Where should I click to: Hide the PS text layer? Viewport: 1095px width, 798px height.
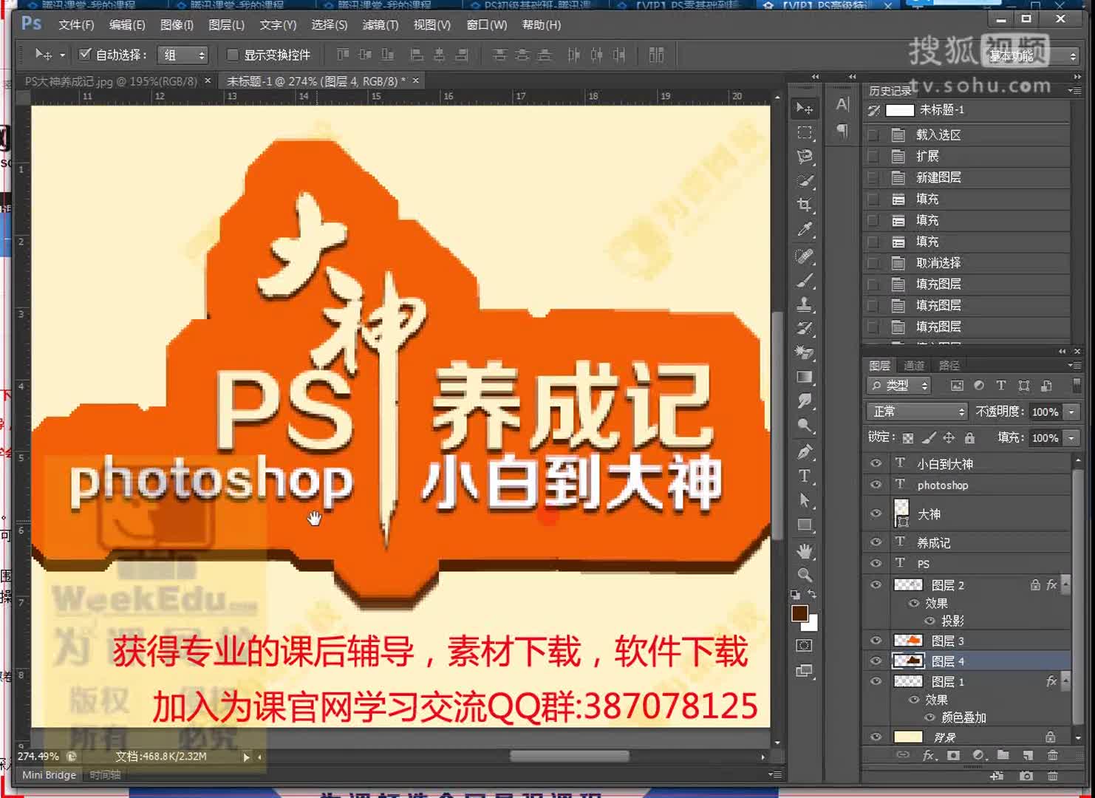pyautogui.click(x=876, y=563)
